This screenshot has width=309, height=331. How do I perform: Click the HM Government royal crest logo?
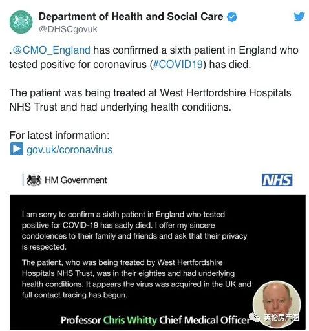pyautogui.click(x=34, y=180)
